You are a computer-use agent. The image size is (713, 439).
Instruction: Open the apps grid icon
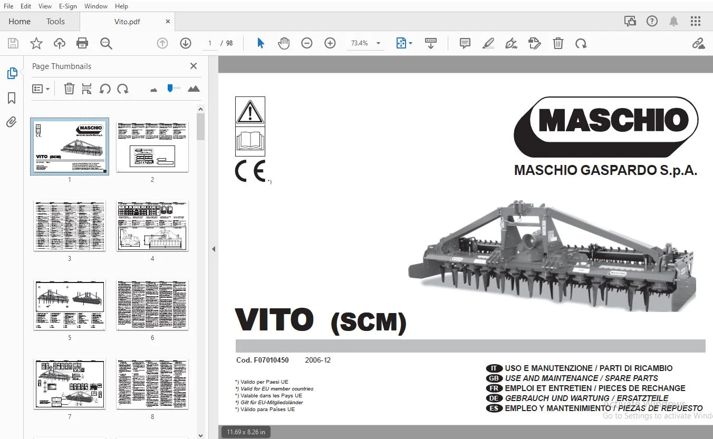[x=696, y=21]
